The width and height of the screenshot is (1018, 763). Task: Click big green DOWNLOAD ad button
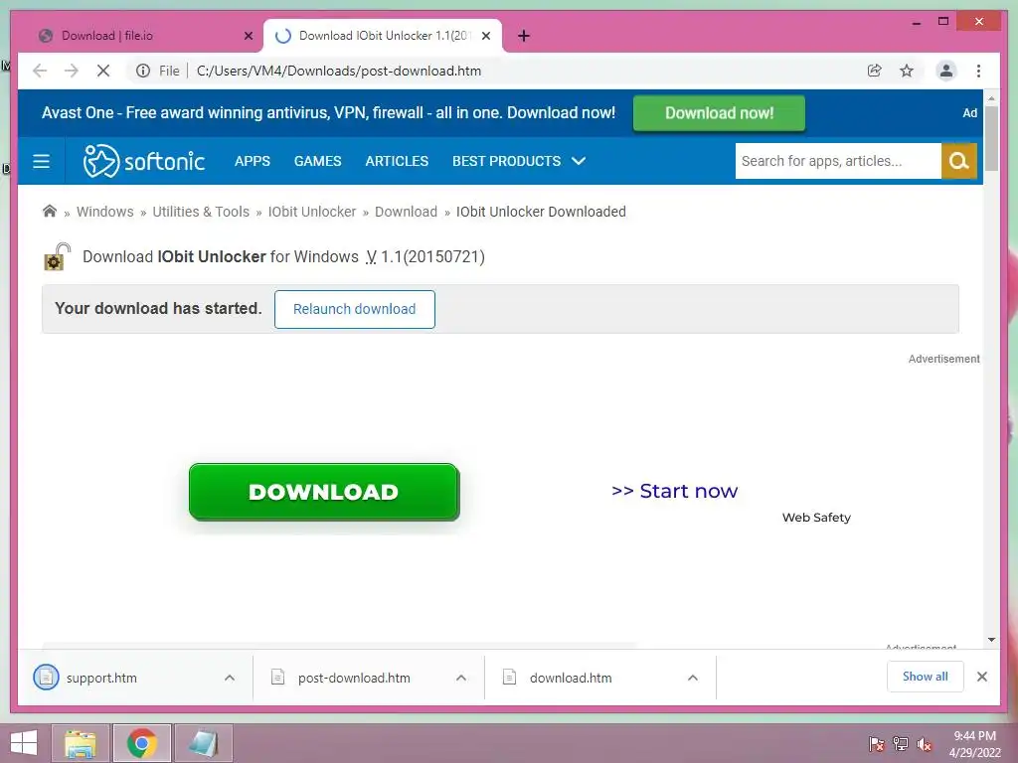(x=324, y=492)
